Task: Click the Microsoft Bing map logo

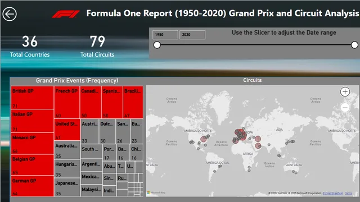Action: pos(156,193)
